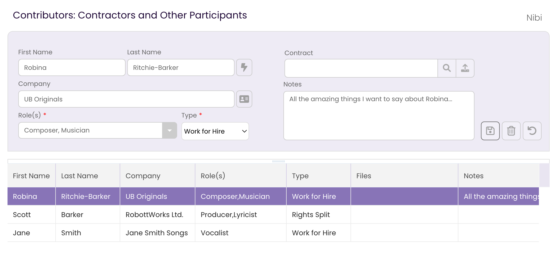Click the RobottWorks Ltd. cell

pyautogui.click(x=158, y=214)
